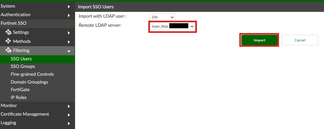
Task: Open the Authentication menu
Action: pyautogui.click(x=37, y=15)
